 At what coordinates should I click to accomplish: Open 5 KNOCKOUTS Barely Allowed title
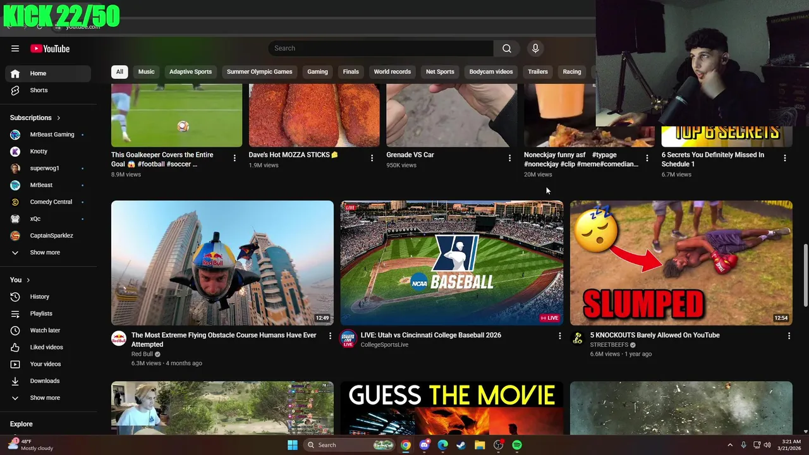pos(655,336)
